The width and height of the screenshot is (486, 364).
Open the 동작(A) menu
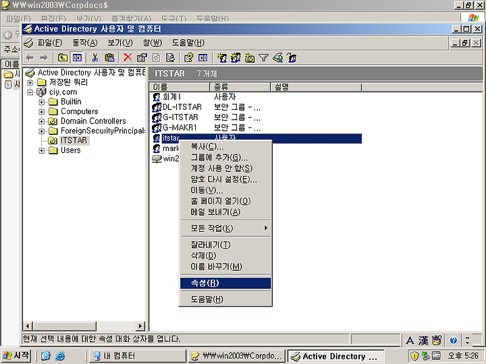(84, 42)
